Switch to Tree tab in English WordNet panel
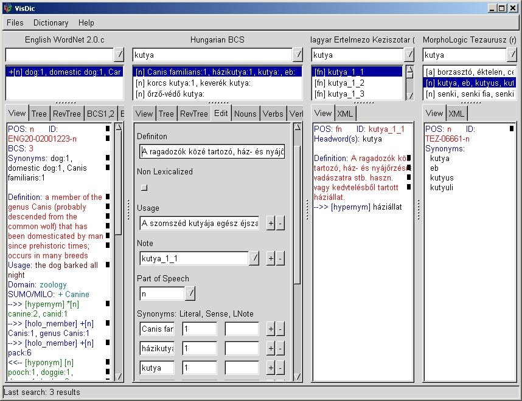Viewport: 522px width, 401px height. (39, 114)
